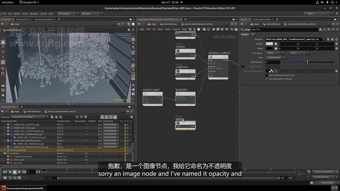Click the scene graph tree settings gear
This screenshot has height=191, width=340.
pos(132,117)
